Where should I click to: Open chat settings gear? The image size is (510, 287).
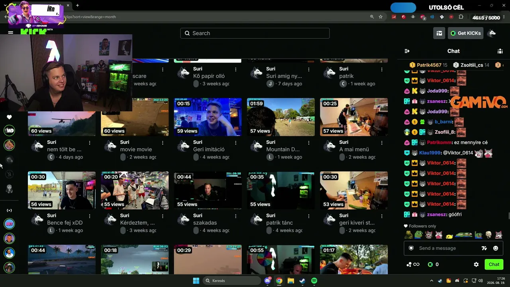click(476, 264)
